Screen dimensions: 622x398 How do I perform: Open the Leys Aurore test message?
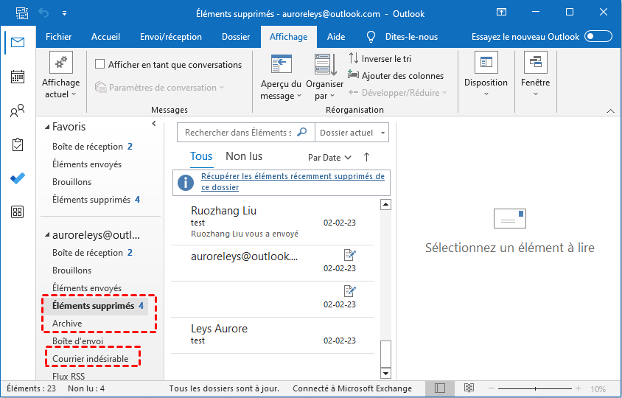click(x=273, y=335)
